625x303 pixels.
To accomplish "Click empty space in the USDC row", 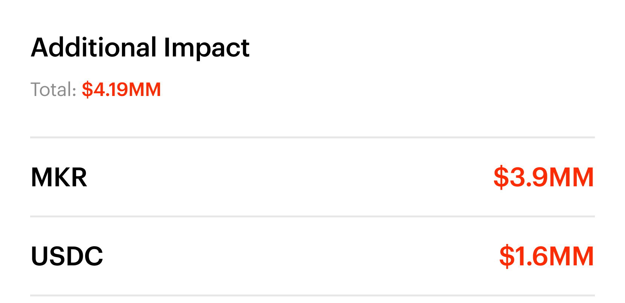I will point(301,256).
